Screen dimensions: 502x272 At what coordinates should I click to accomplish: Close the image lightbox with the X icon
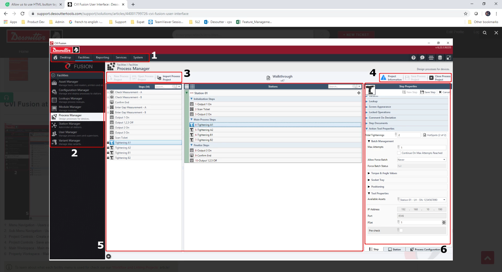496,33
